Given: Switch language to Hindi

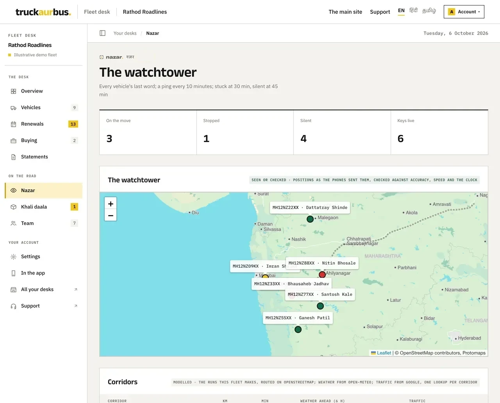Looking at the screenshot, I should [413, 11].
